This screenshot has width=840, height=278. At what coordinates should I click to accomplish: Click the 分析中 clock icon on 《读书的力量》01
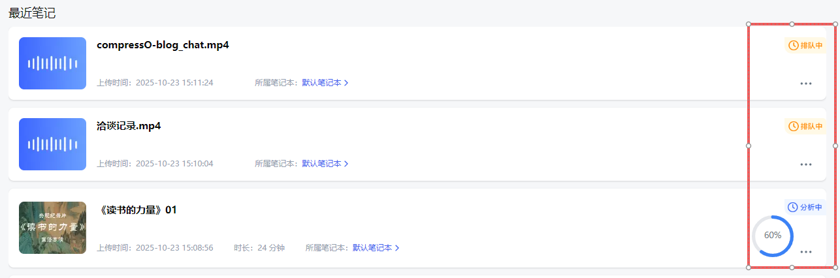point(793,207)
